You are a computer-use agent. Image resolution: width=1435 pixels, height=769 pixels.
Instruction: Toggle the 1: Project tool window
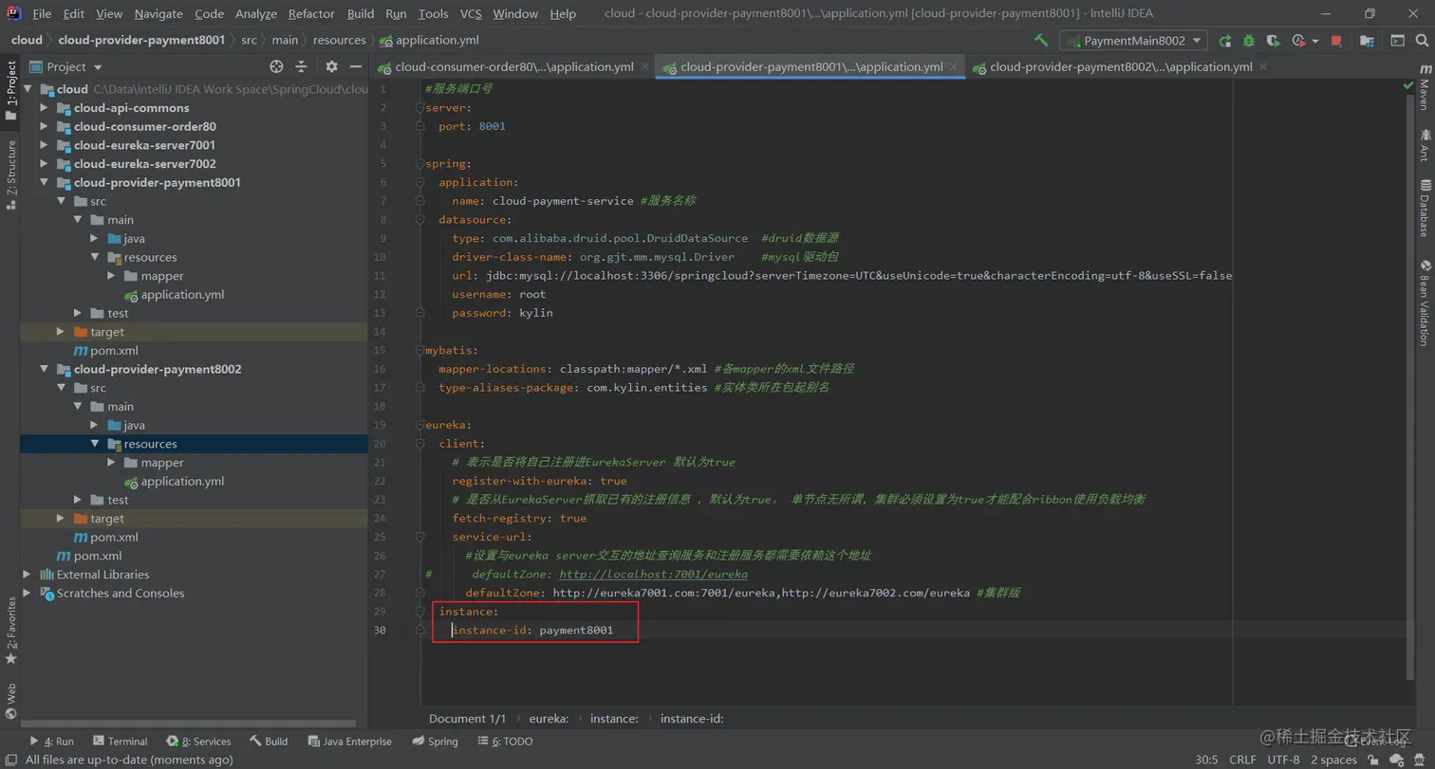coord(10,90)
